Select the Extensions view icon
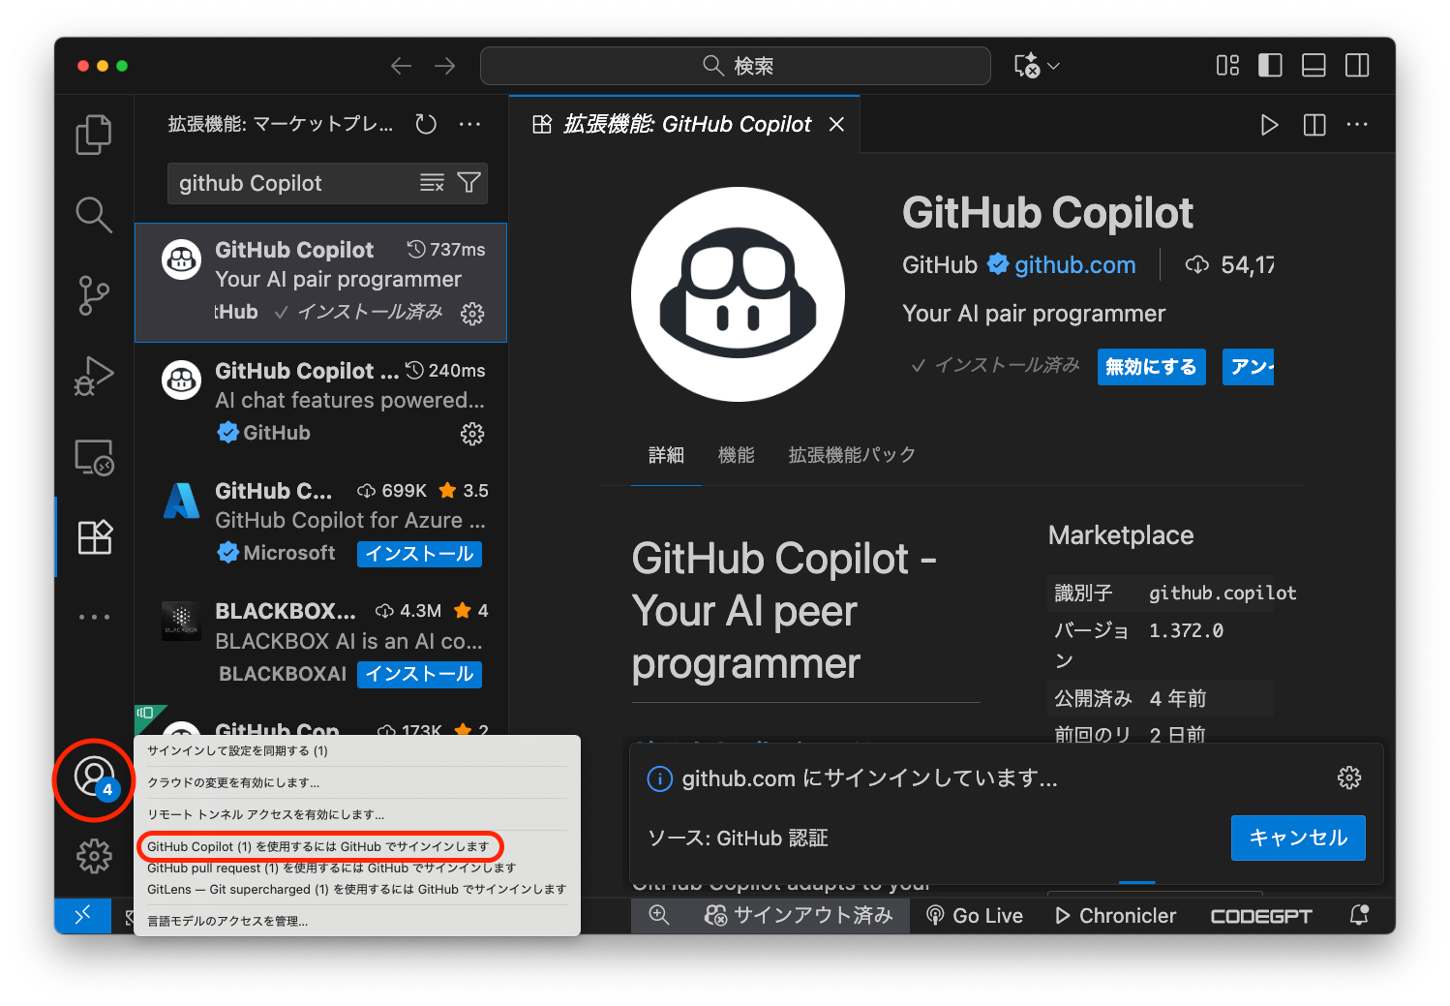The image size is (1450, 1006). 94,536
